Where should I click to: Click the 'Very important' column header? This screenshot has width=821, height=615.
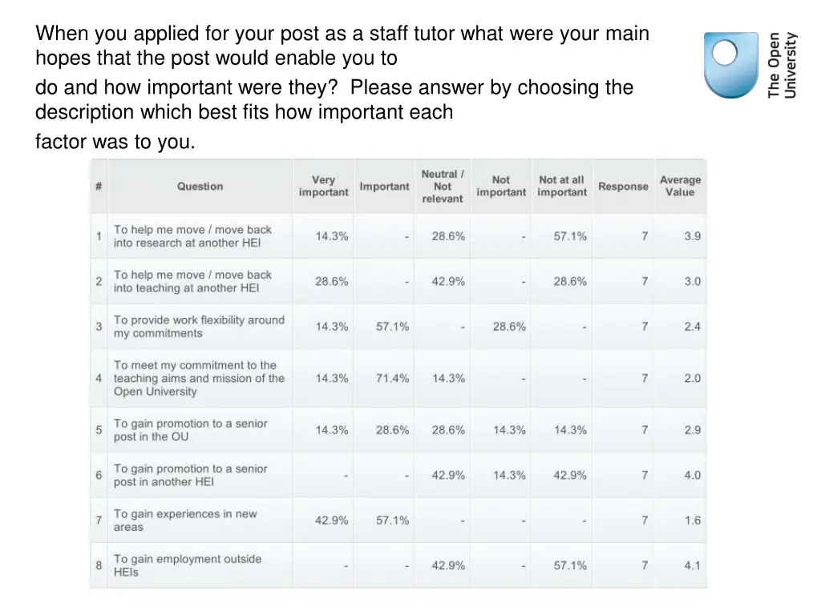click(x=324, y=186)
